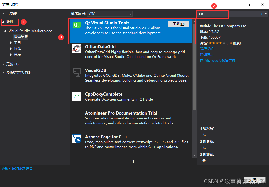Click 向 Microsoft 报告扩展 link

(217, 60)
